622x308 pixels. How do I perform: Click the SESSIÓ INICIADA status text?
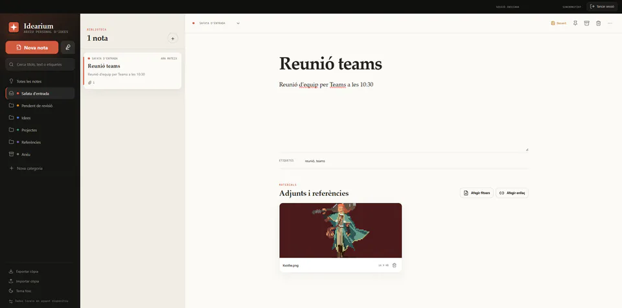point(507,6)
